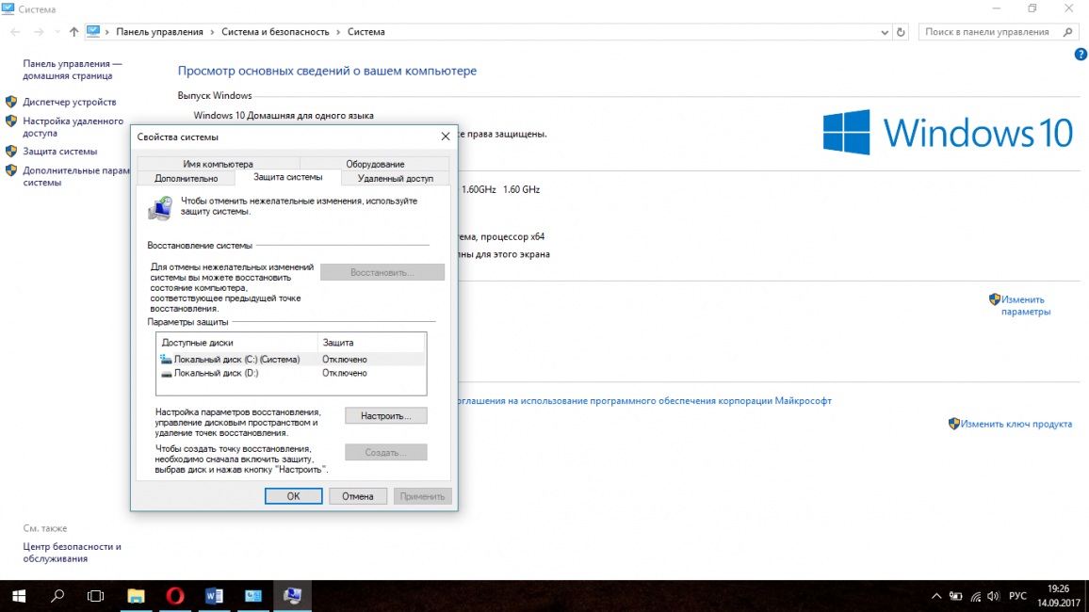Open File Explorer from the taskbar
The height and width of the screenshot is (612, 1089).
tap(136, 596)
